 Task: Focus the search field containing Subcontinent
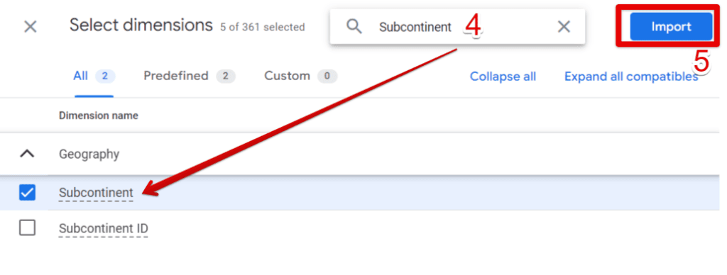tap(457, 27)
